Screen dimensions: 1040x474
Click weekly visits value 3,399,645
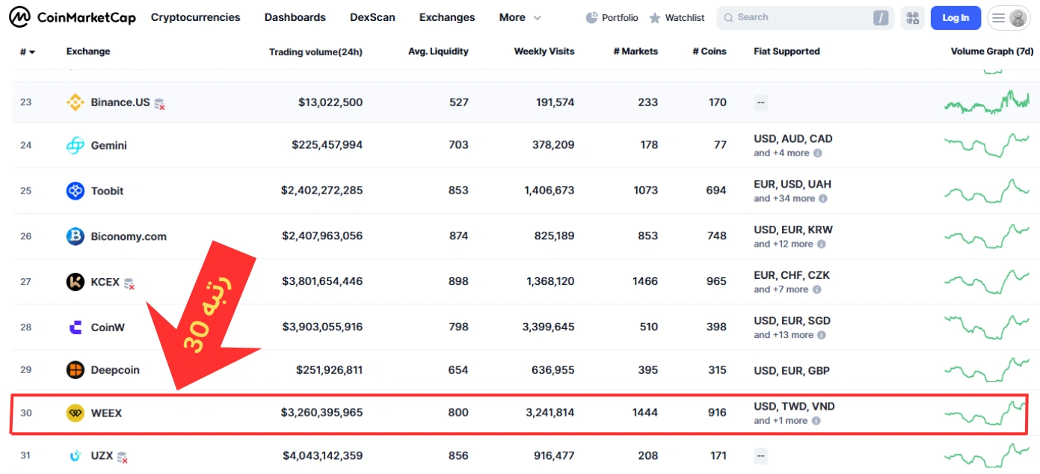pos(550,327)
